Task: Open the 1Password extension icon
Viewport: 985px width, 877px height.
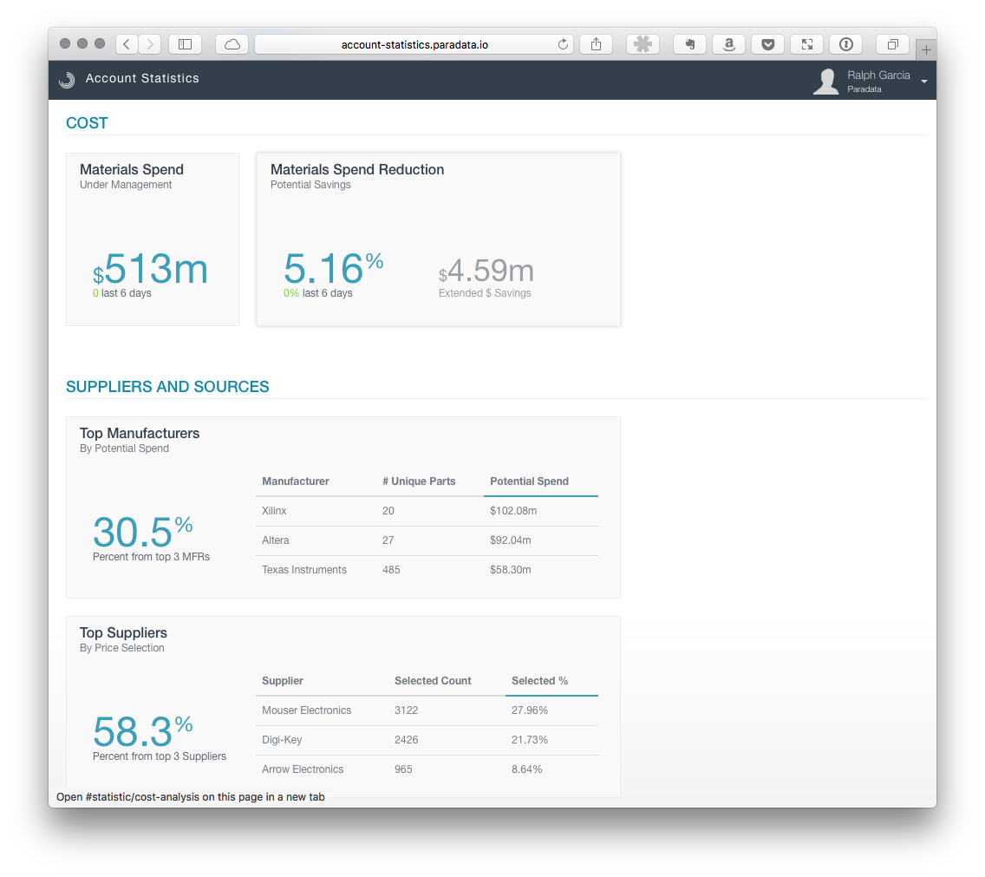Action: [845, 44]
